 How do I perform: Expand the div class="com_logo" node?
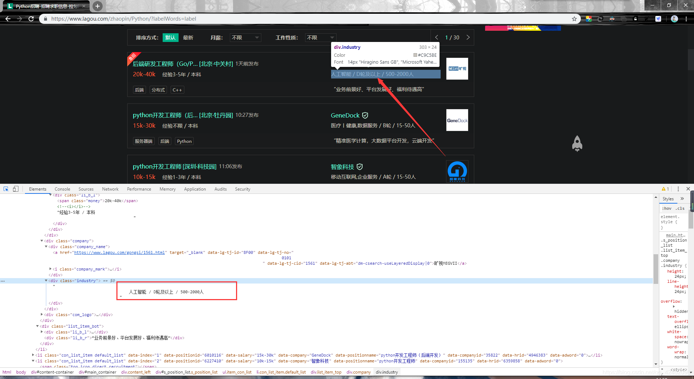pos(42,315)
